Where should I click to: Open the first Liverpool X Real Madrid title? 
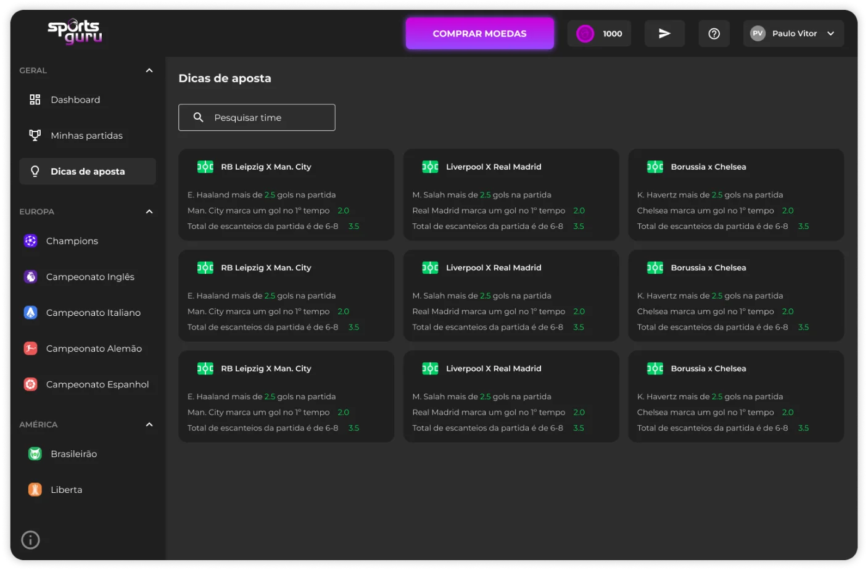(494, 167)
